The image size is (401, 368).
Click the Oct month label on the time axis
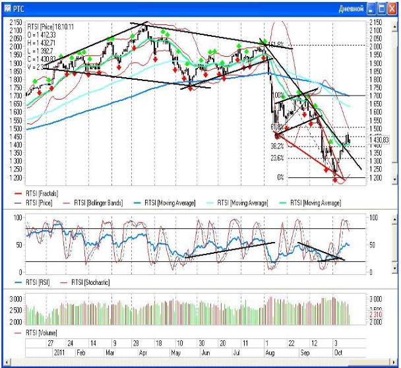coord(338,353)
